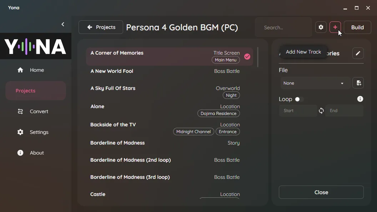This screenshot has width=377, height=212.
Task: Open the Home page label
Action: click(x=37, y=70)
